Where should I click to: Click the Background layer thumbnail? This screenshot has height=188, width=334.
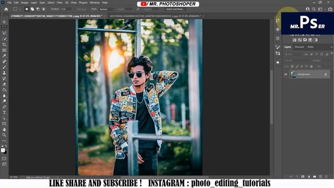point(293,74)
